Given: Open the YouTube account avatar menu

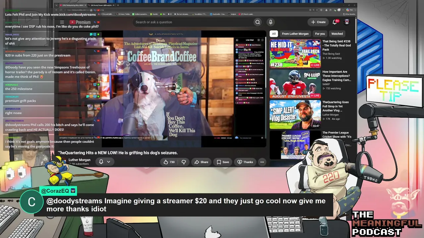Looking at the screenshot, I should pos(347,22).
